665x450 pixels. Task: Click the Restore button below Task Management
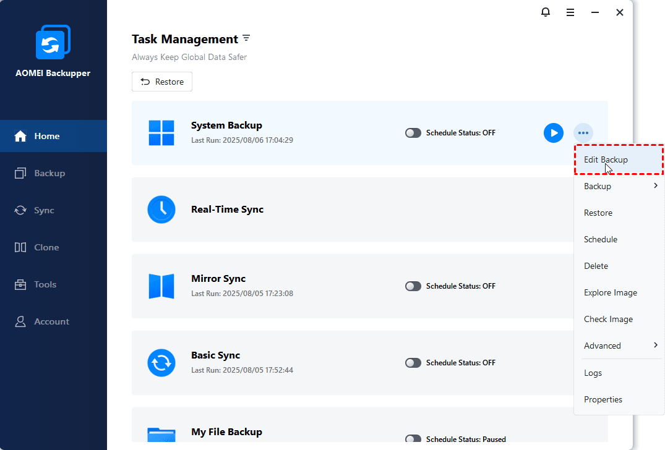pyautogui.click(x=162, y=82)
